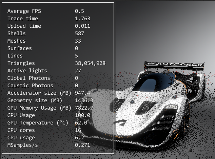Select the Upload time label

24,26
